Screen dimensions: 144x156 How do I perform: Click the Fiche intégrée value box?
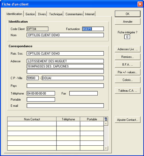pos(127,37)
